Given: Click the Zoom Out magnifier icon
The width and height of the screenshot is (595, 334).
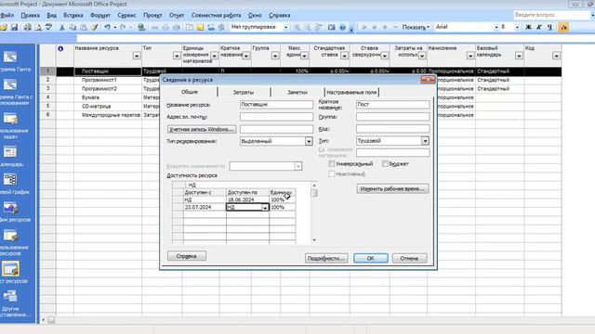Looking at the screenshot, I should [x=308, y=27].
